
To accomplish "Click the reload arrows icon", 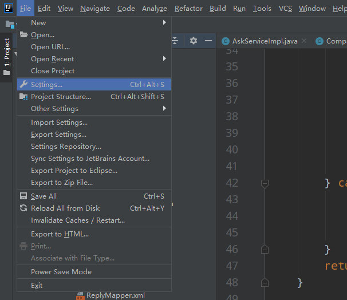I will tap(23, 208).
